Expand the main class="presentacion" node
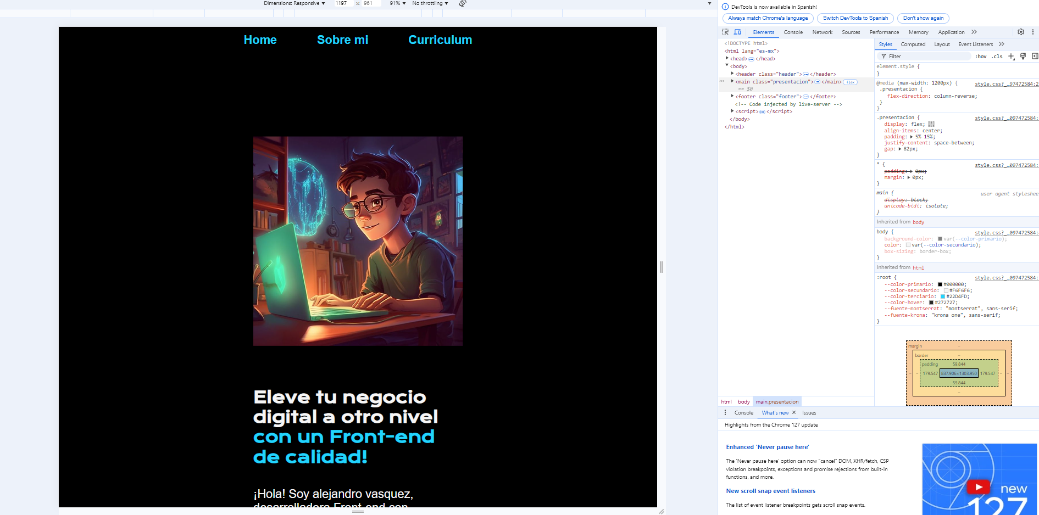The image size is (1039, 515). coord(732,81)
